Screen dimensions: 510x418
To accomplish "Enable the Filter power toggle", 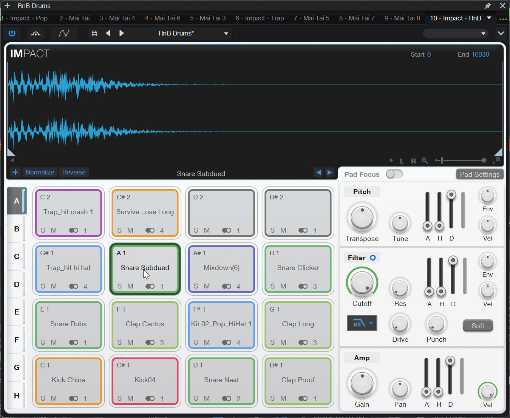I will (x=373, y=258).
